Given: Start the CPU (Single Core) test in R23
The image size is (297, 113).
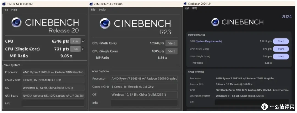Looking at the screenshot, I should [x=171, y=51].
